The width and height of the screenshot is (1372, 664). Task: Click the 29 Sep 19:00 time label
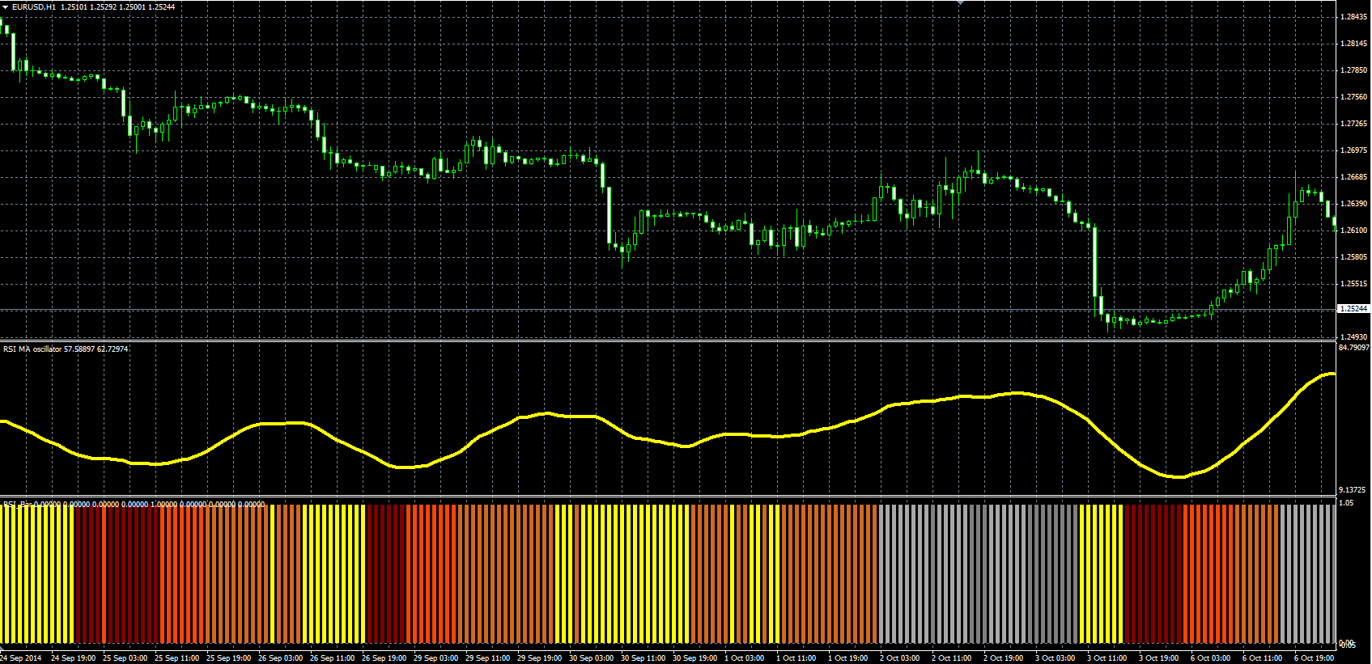pos(540,658)
